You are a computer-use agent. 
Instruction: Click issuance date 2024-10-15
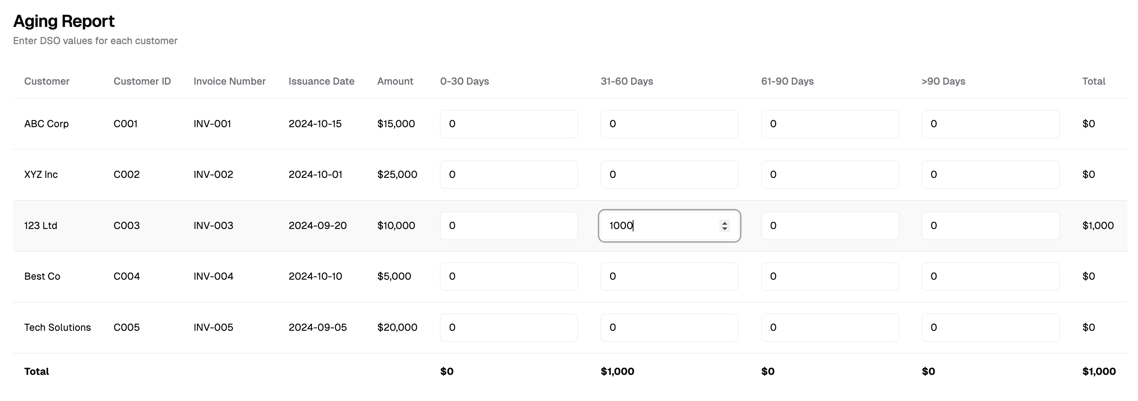(315, 124)
